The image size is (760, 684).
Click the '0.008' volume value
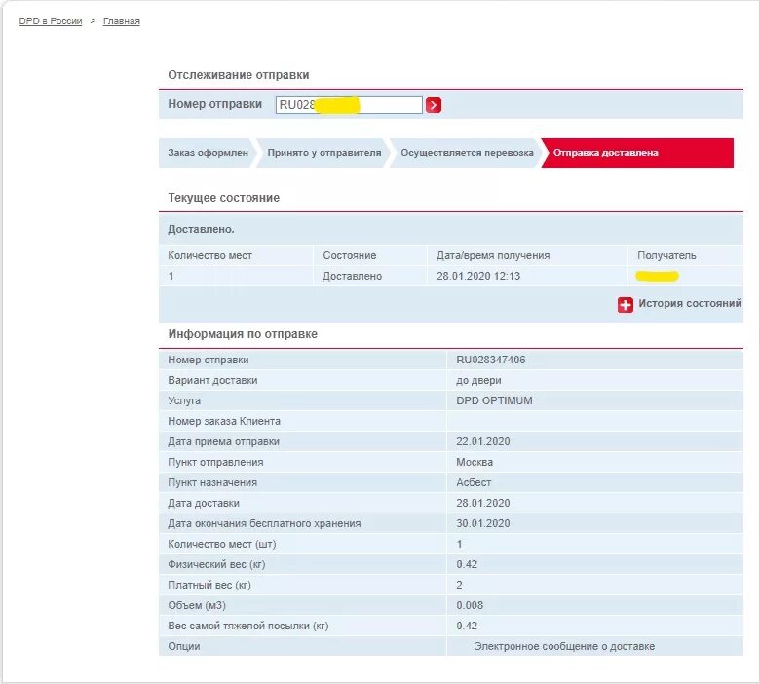pos(470,605)
